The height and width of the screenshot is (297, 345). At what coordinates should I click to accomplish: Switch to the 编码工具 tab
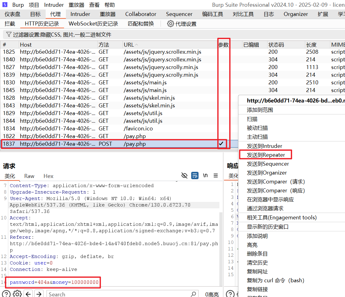pos(213,14)
